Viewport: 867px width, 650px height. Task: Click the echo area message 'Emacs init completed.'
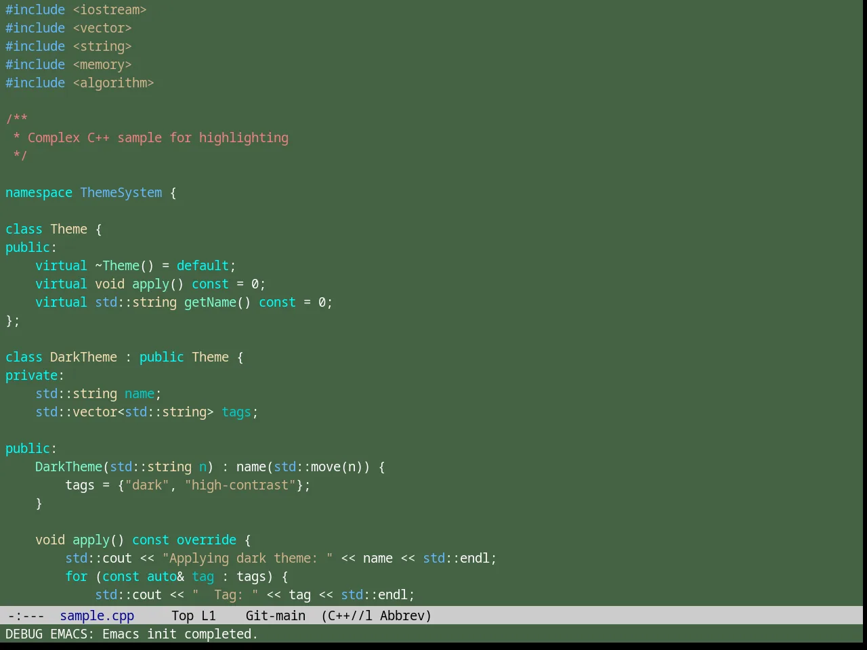180,634
